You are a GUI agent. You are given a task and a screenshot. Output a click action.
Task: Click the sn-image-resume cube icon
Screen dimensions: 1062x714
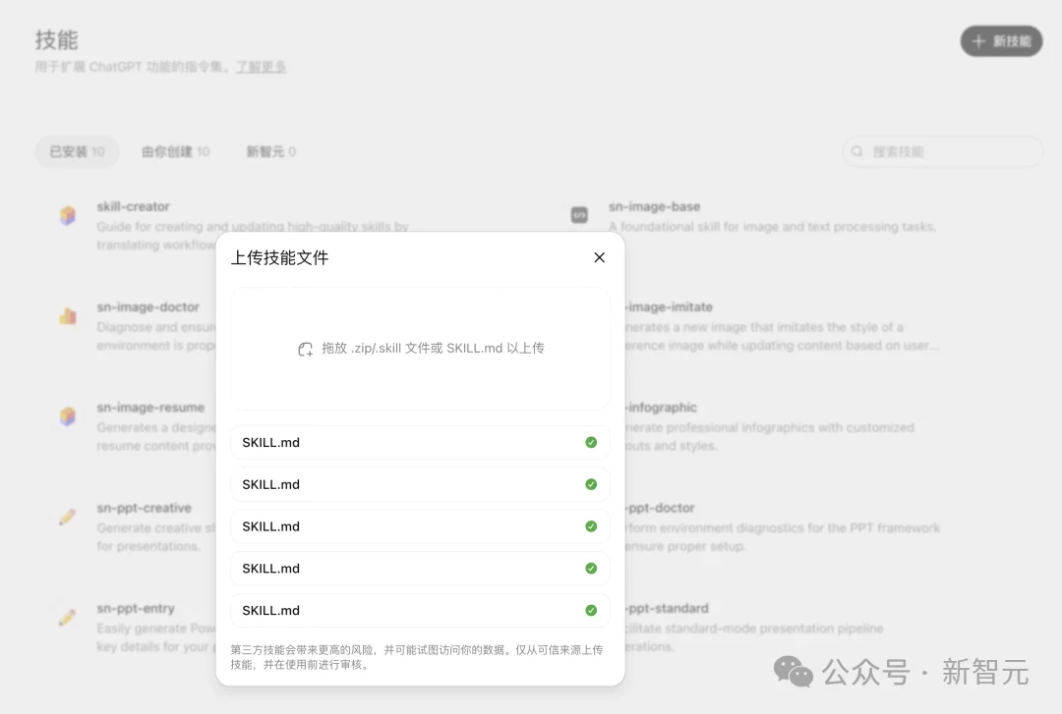click(68, 416)
